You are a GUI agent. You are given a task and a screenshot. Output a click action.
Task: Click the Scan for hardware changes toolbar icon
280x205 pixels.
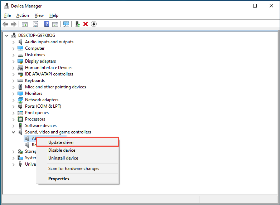coord(66,24)
